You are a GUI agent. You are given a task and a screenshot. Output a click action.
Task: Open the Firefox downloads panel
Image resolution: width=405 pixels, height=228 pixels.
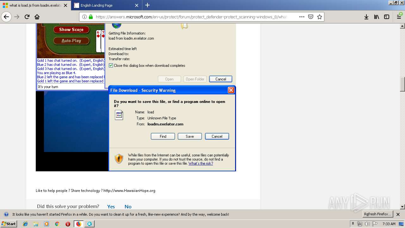[366, 17]
